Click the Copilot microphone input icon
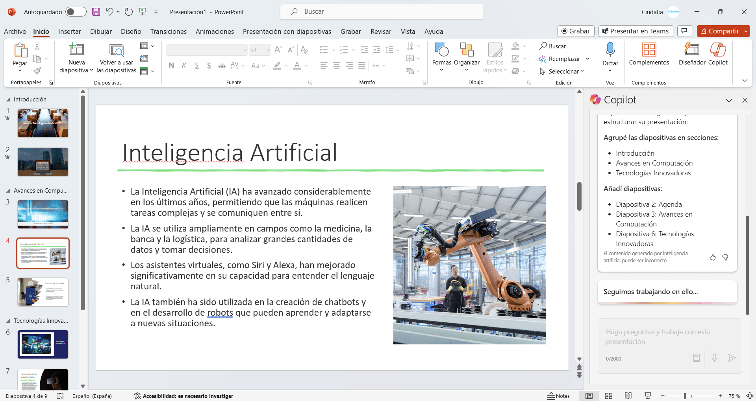This screenshot has width=756, height=401. point(714,358)
